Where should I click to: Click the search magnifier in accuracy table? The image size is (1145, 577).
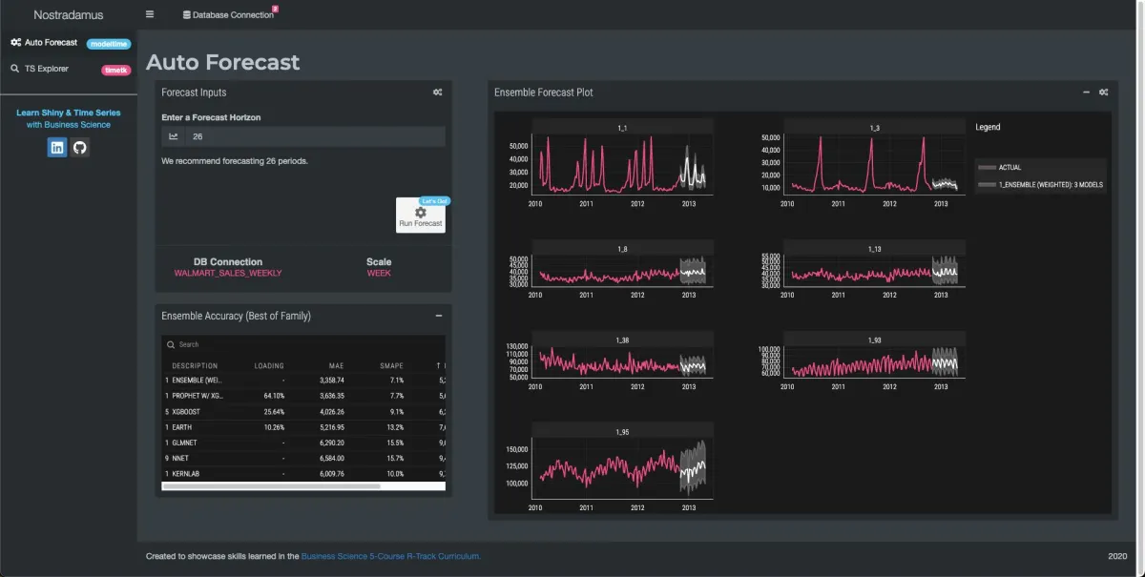click(x=170, y=344)
